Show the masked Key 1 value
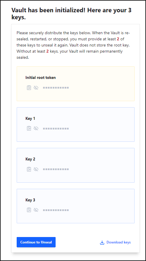Screen dimensions: 146x261 click(x=36, y=129)
